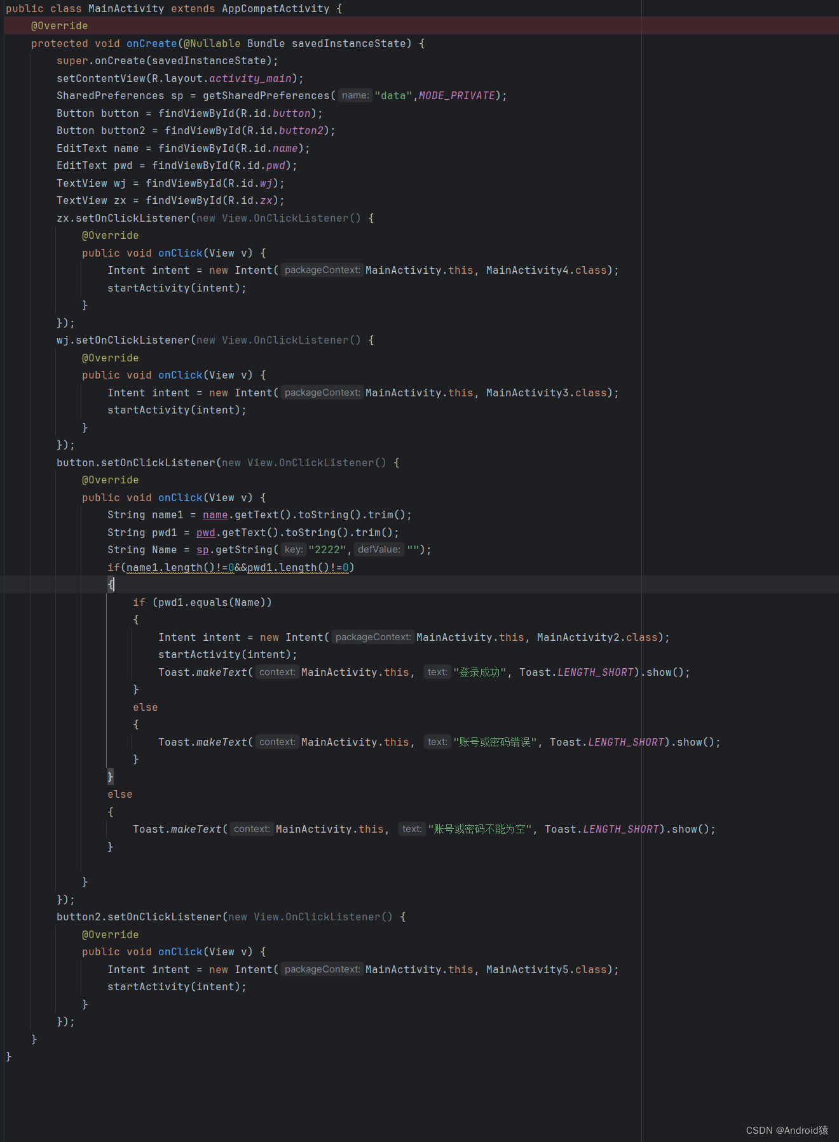Image resolution: width=839 pixels, height=1142 pixels.
Task: Click button.setOnClickListener line
Action: [x=228, y=463]
